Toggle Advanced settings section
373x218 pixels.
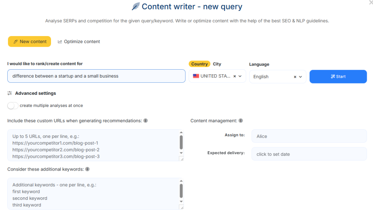click(x=35, y=93)
